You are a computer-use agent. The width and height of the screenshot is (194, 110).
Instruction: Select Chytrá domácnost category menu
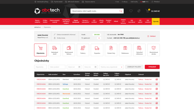tap(76, 22)
